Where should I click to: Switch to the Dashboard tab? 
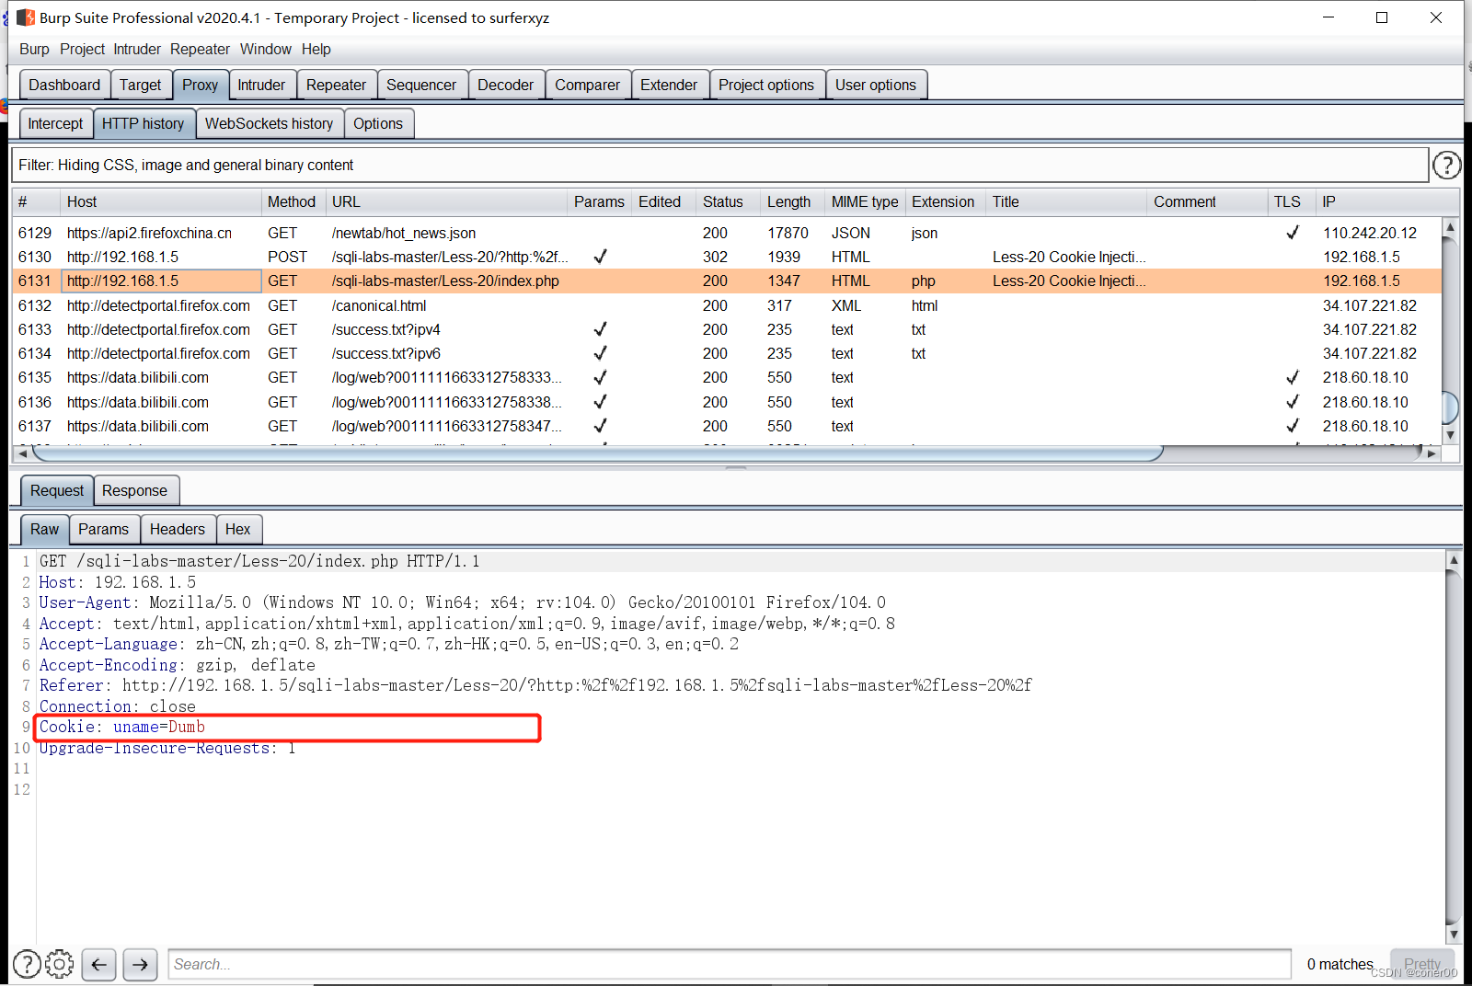tap(64, 85)
